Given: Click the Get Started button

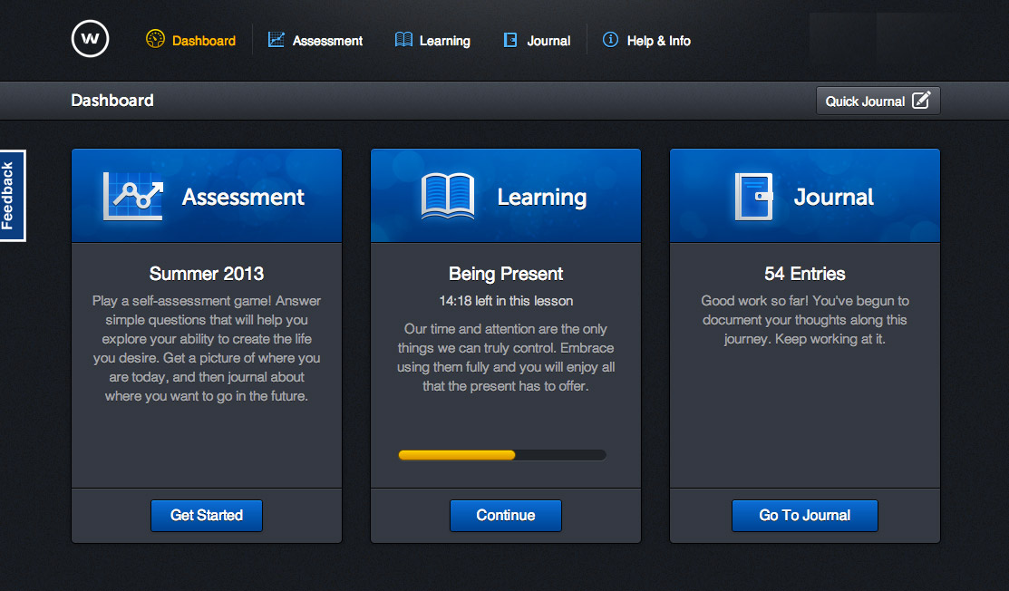Looking at the screenshot, I should [x=207, y=515].
